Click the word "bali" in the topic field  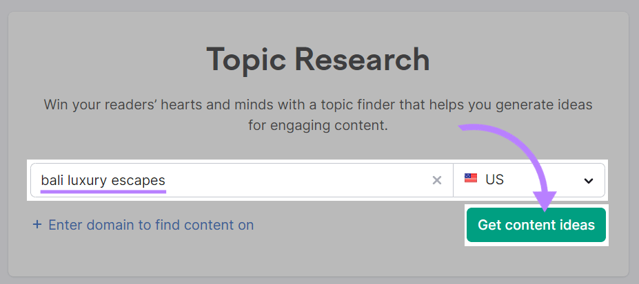click(52, 180)
